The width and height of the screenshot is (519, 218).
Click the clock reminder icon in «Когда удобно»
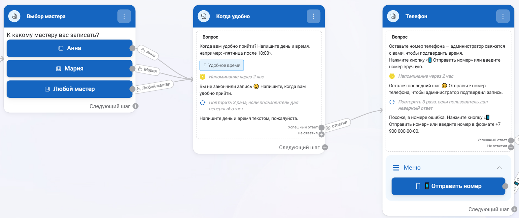pyautogui.click(x=203, y=77)
